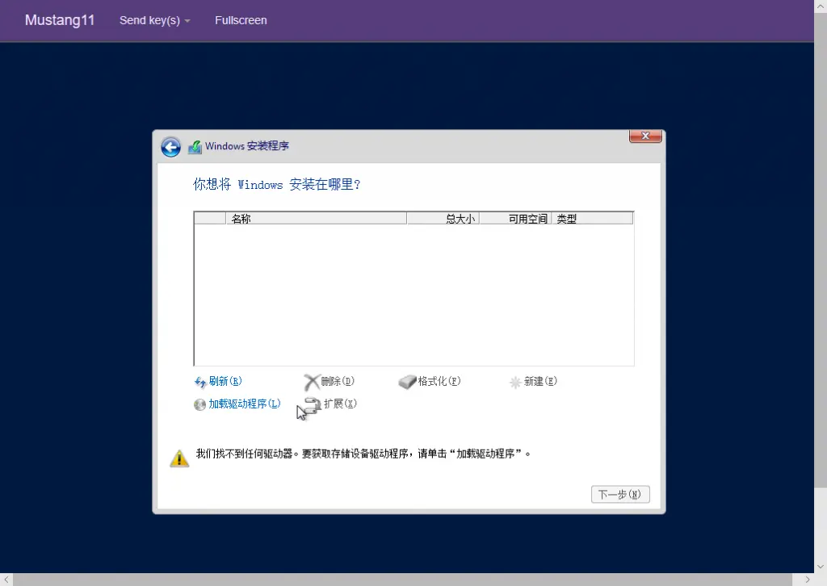Click the vertical scrollbar down arrow
The height and width of the screenshot is (586, 827).
(821, 567)
